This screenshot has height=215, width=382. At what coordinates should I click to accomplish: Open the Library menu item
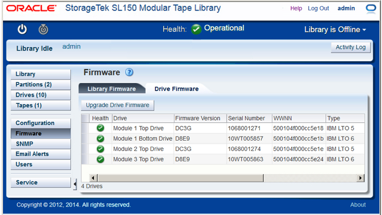pos(41,74)
